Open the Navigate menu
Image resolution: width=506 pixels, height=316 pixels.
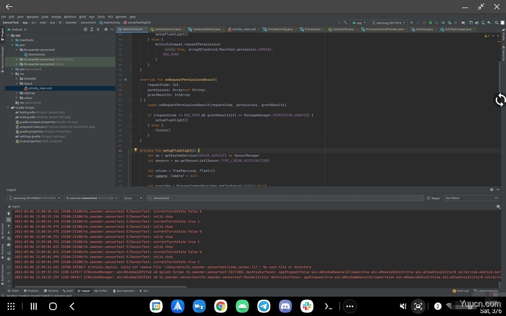[32, 17]
